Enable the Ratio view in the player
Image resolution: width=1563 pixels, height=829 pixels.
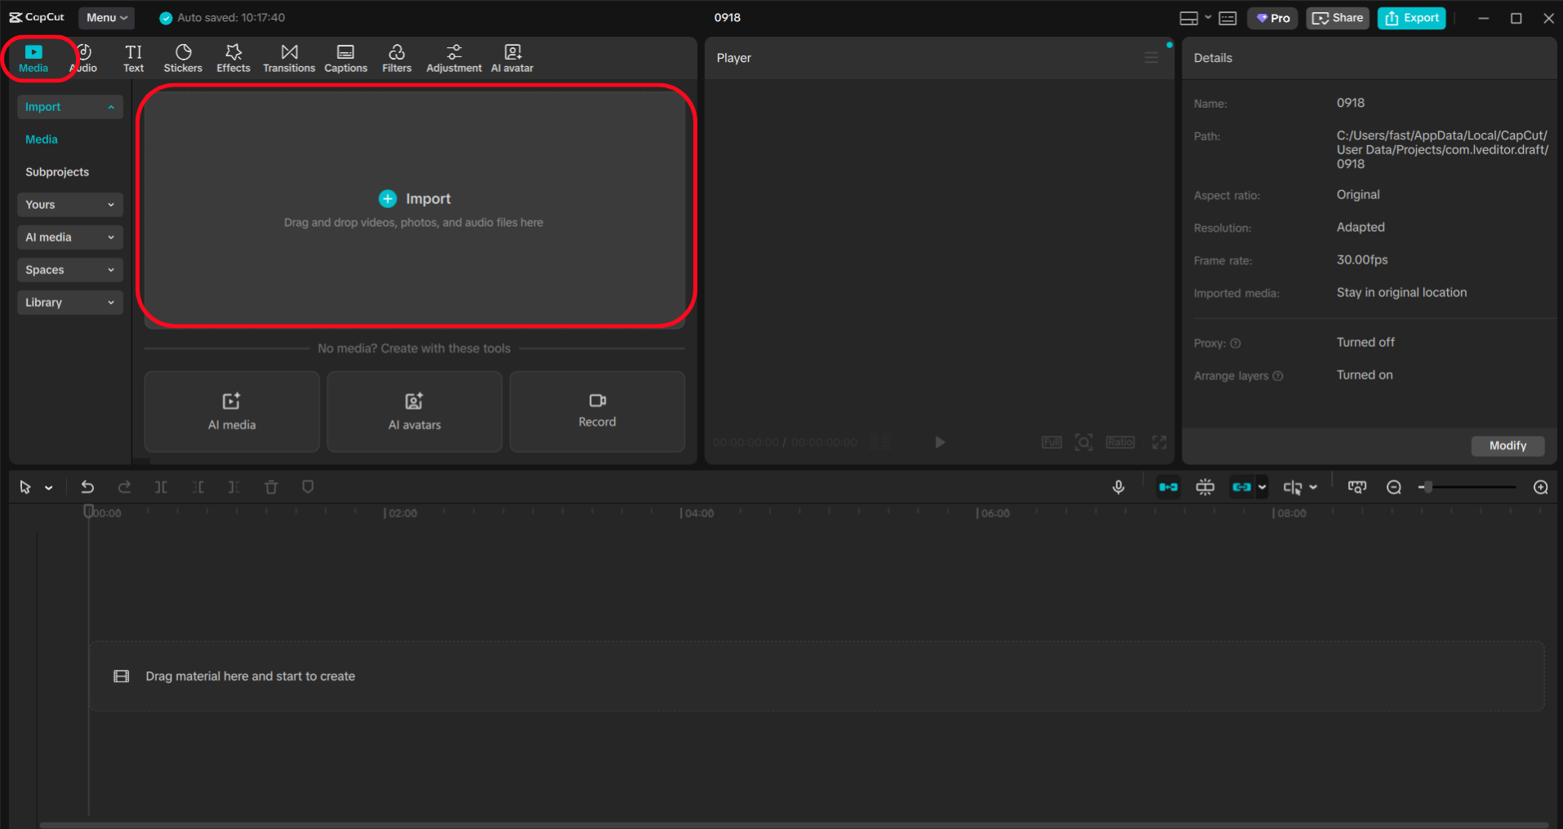coord(1120,441)
